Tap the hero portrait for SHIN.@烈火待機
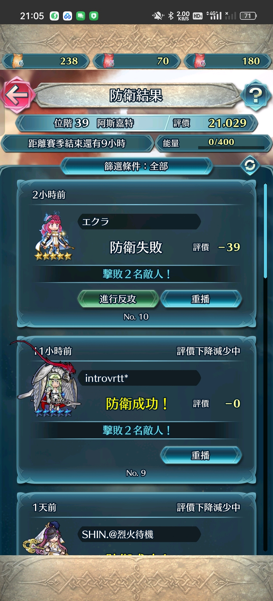The image size is (273, 601). 45,539
